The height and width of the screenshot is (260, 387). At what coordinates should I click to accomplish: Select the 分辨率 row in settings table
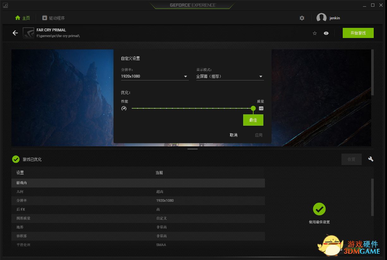138,200
